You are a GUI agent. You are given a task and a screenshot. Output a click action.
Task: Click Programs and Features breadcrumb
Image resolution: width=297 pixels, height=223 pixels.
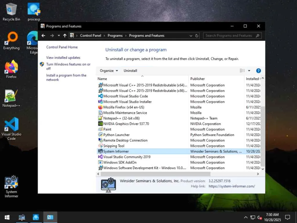pos(146,36)
